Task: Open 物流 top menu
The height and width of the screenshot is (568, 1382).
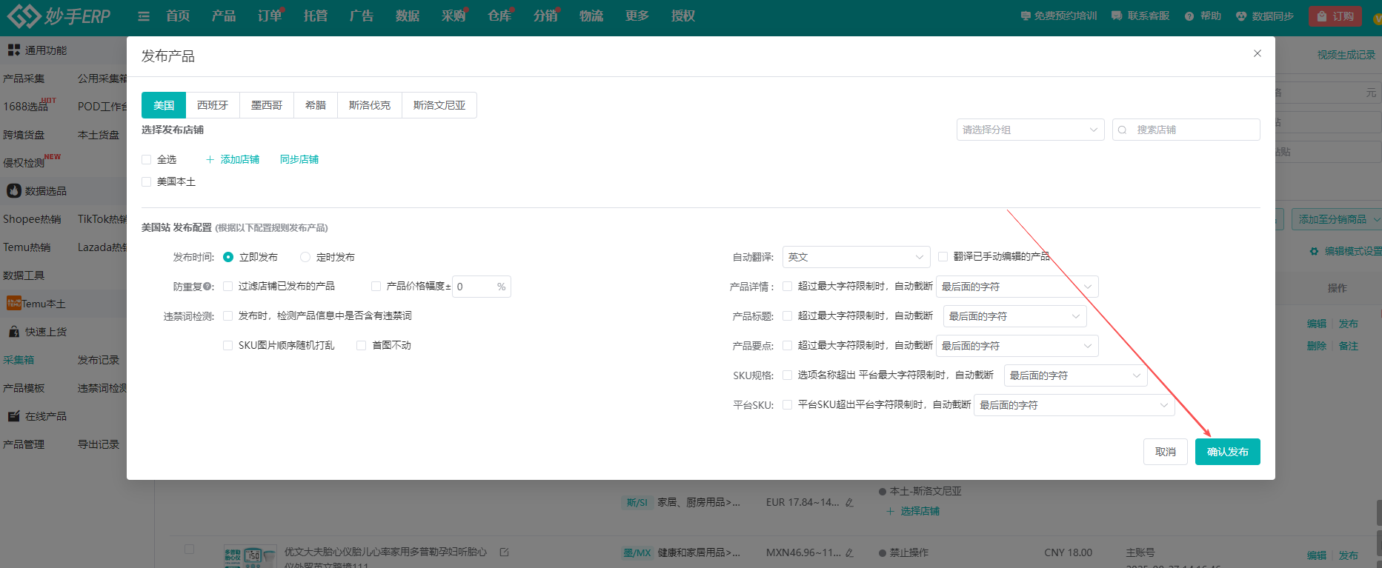Action: pyautogui.click(x=591, y=16)
